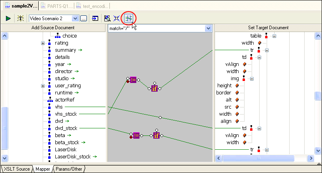The image size is (322, 173).
Task: Collapse the table node in target tree
Action: pos(274,36)
